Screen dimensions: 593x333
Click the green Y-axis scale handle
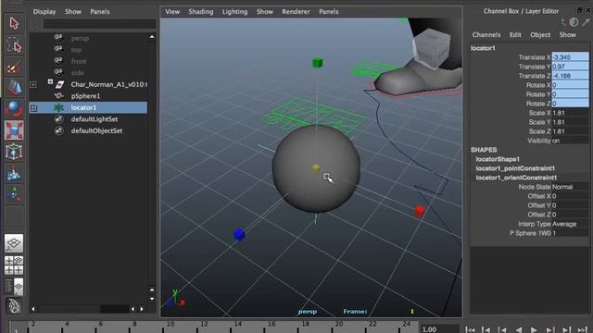point(317,62)
